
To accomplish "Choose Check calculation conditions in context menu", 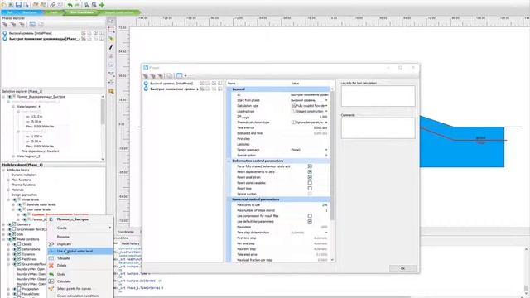I will tap(78, 296).
